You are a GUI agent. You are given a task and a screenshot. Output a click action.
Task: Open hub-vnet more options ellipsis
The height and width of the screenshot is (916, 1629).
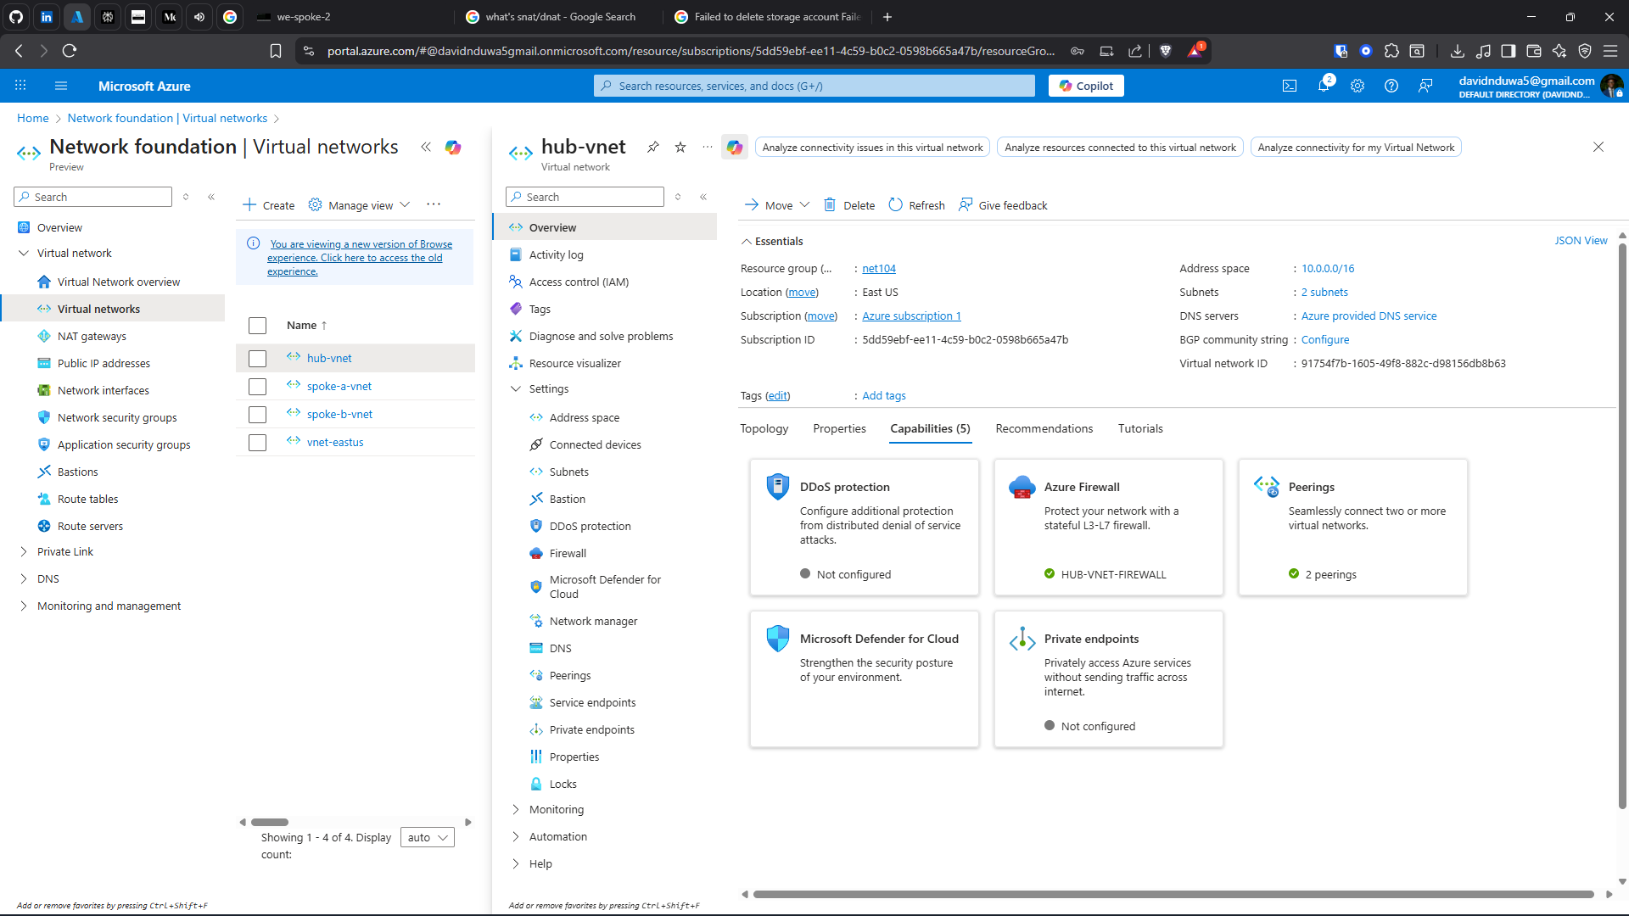707,147
